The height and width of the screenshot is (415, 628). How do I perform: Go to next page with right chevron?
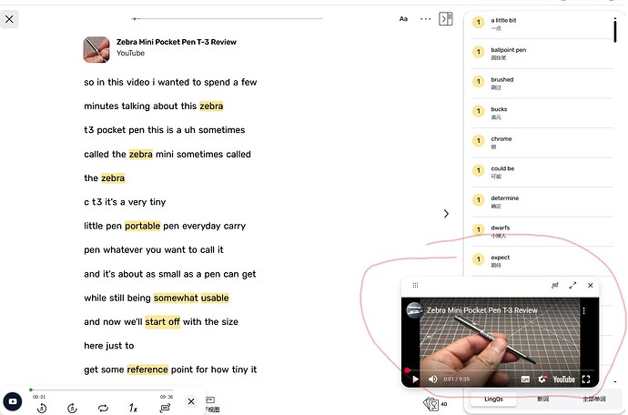pyautogui.click(x=446, y=214)
